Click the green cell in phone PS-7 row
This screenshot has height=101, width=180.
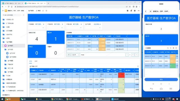173,66
